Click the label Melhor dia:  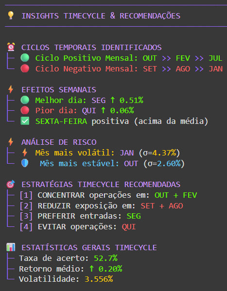[61, 101]
